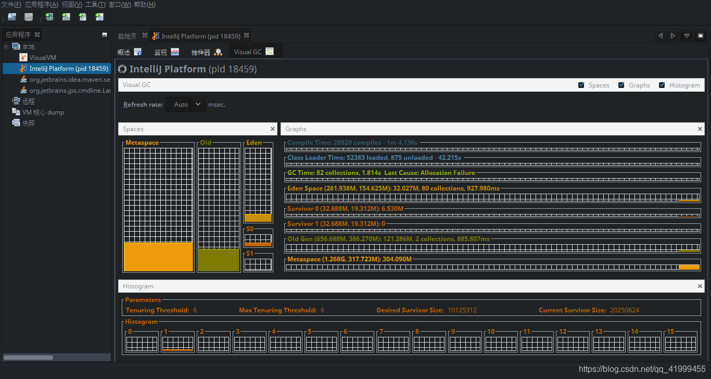Click the 远程 remote hosts icon
This screenshot has width=711, height=379.
pos(16,101)
